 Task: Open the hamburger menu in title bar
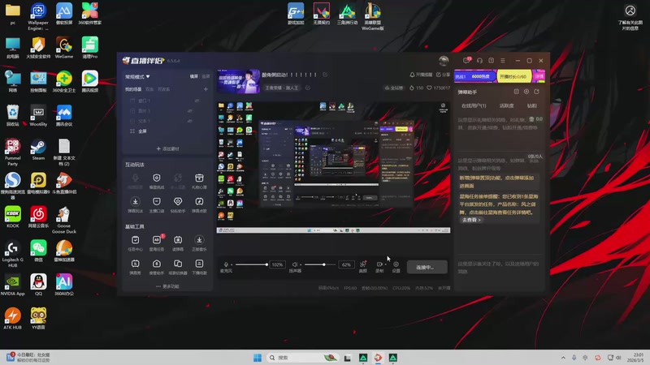click(x=502, y=60)
